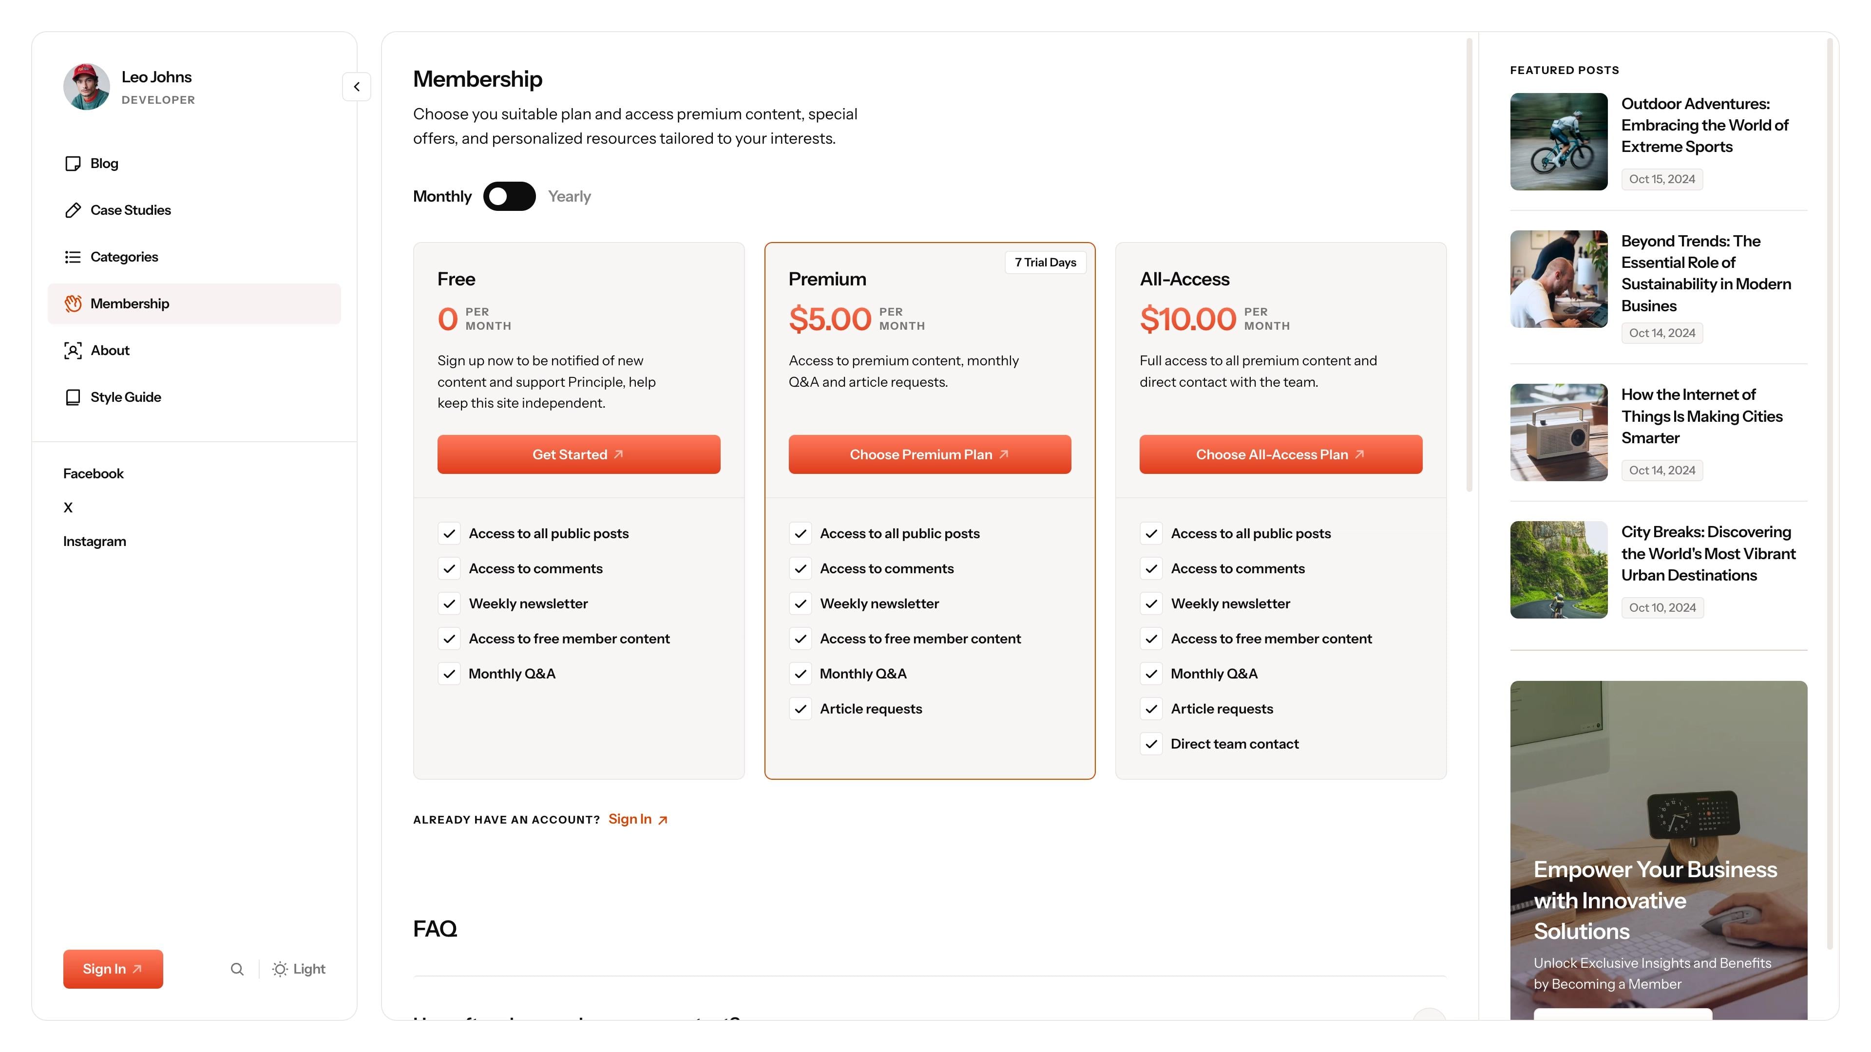
Task: Click Premium plan's Article requests checkmark
Action: [801, 709]
